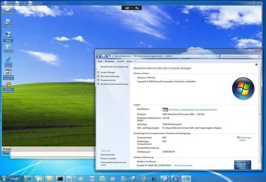This screenshot has width=266, height=182.
Task: Open Computerschutz in the sidebar
Action: point(108,80)
